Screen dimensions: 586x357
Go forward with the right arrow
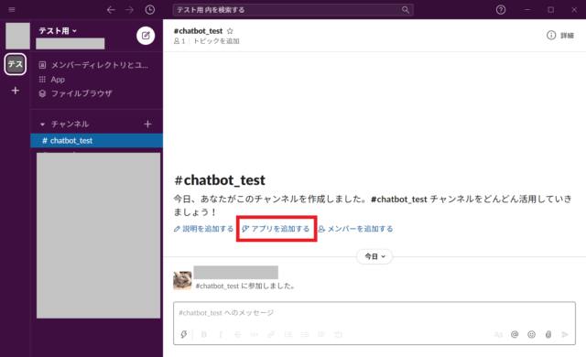coord(129,10)
